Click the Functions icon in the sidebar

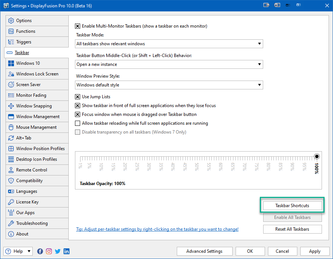click(11, 31)
